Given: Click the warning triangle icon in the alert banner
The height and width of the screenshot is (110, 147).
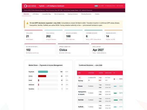Looking at the screenshot, I should click(27, 23).
